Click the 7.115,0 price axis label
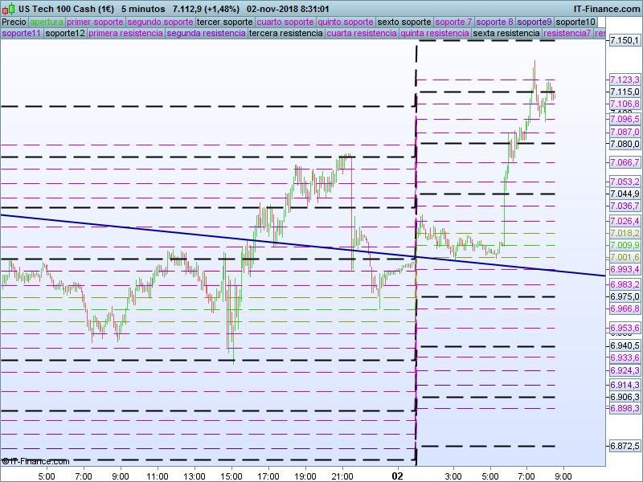643x482 pixels. 625,92
